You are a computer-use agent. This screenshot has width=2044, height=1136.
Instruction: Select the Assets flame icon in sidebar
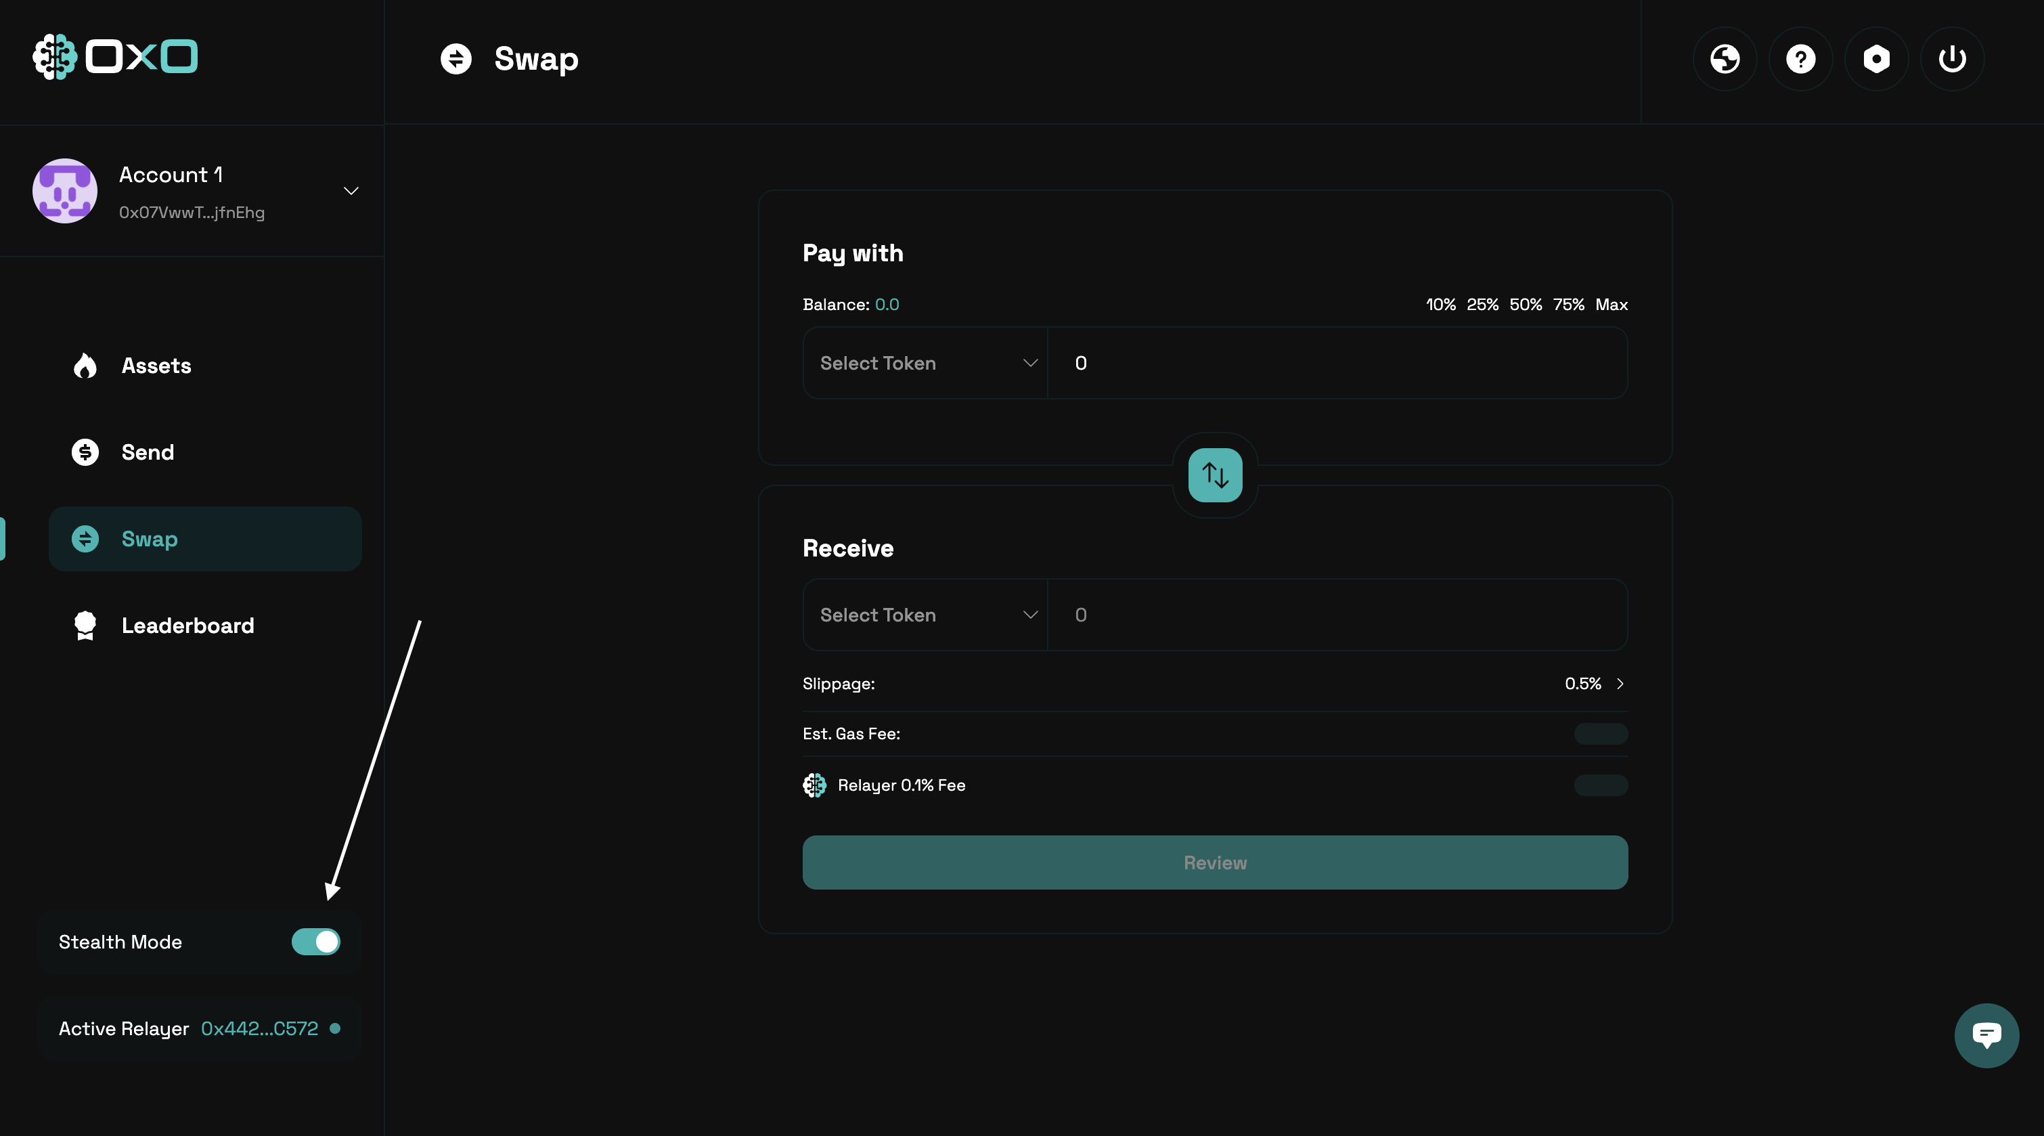[86, 365]
